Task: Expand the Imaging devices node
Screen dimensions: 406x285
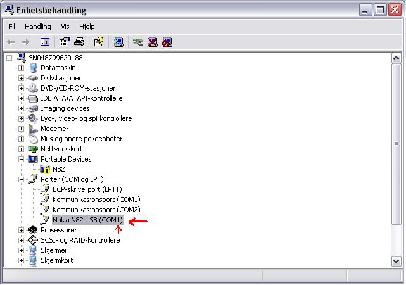Action: [x=21, y=108]
